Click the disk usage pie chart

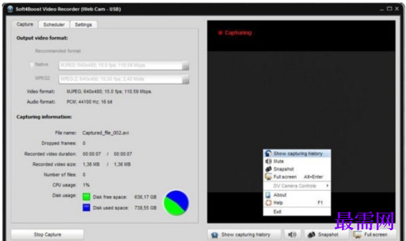click(x=176, y=203)
